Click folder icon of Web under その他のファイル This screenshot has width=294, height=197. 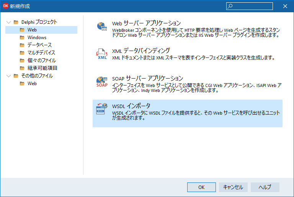coord(22,84)
